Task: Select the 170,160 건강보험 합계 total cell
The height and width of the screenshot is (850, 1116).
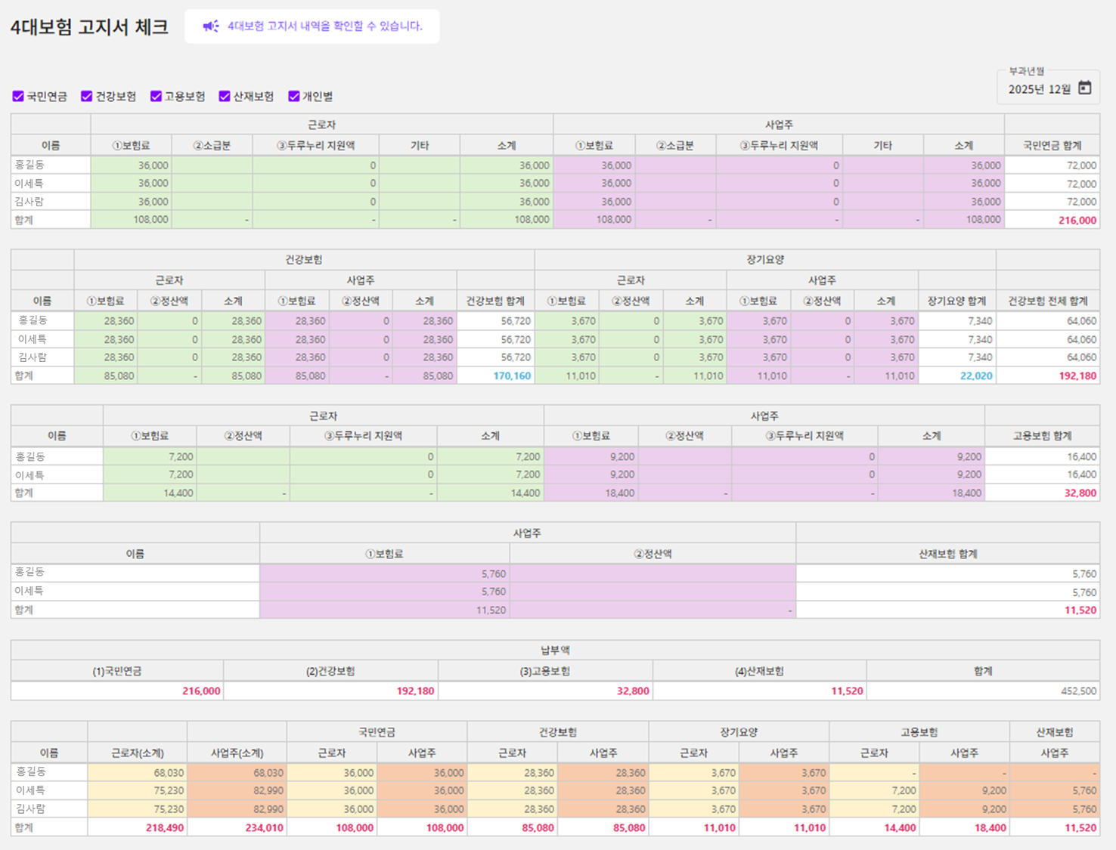Action: tap(512, 376)
